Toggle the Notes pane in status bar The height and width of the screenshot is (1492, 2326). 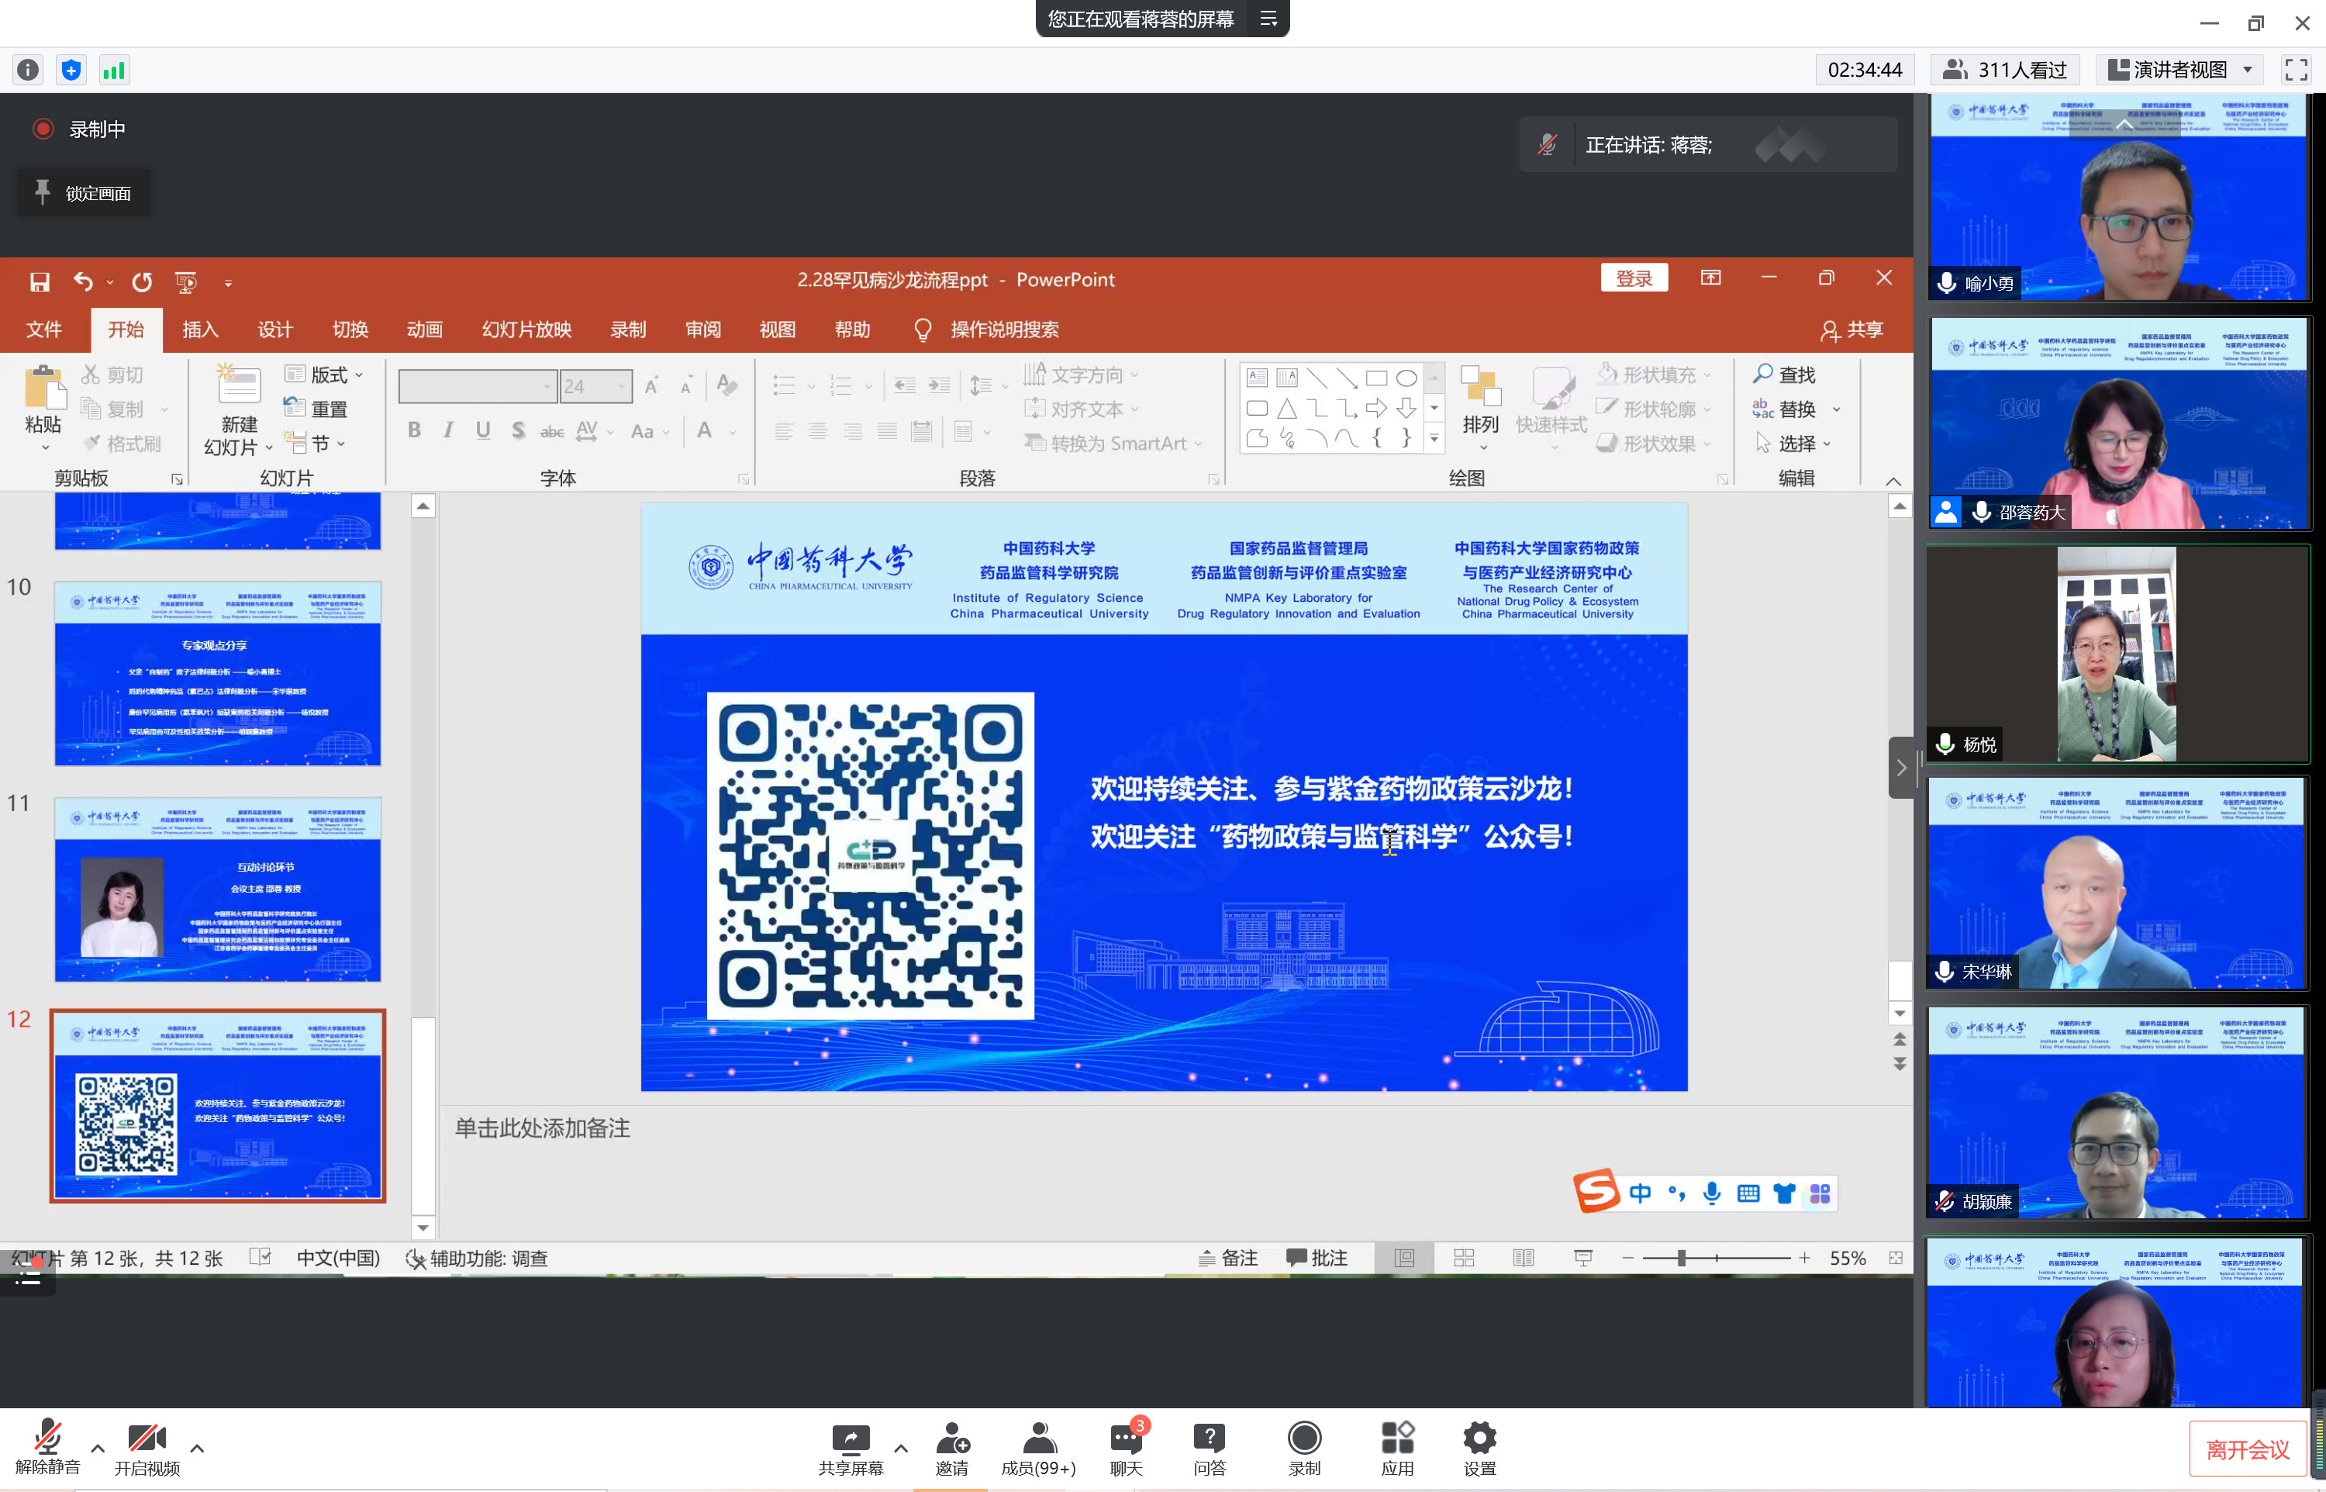pos(1228,1259)
